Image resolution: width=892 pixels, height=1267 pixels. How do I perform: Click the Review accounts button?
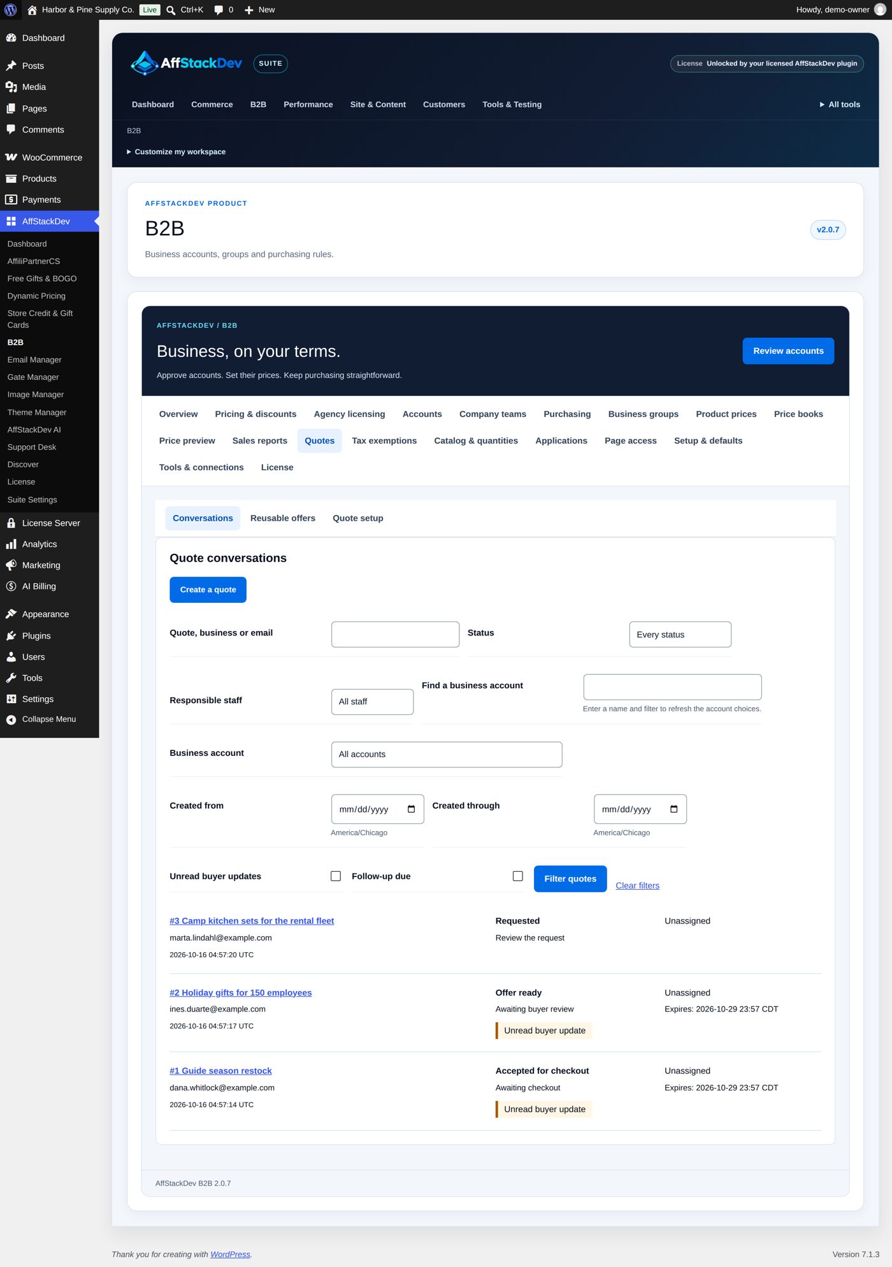(788, 351)
